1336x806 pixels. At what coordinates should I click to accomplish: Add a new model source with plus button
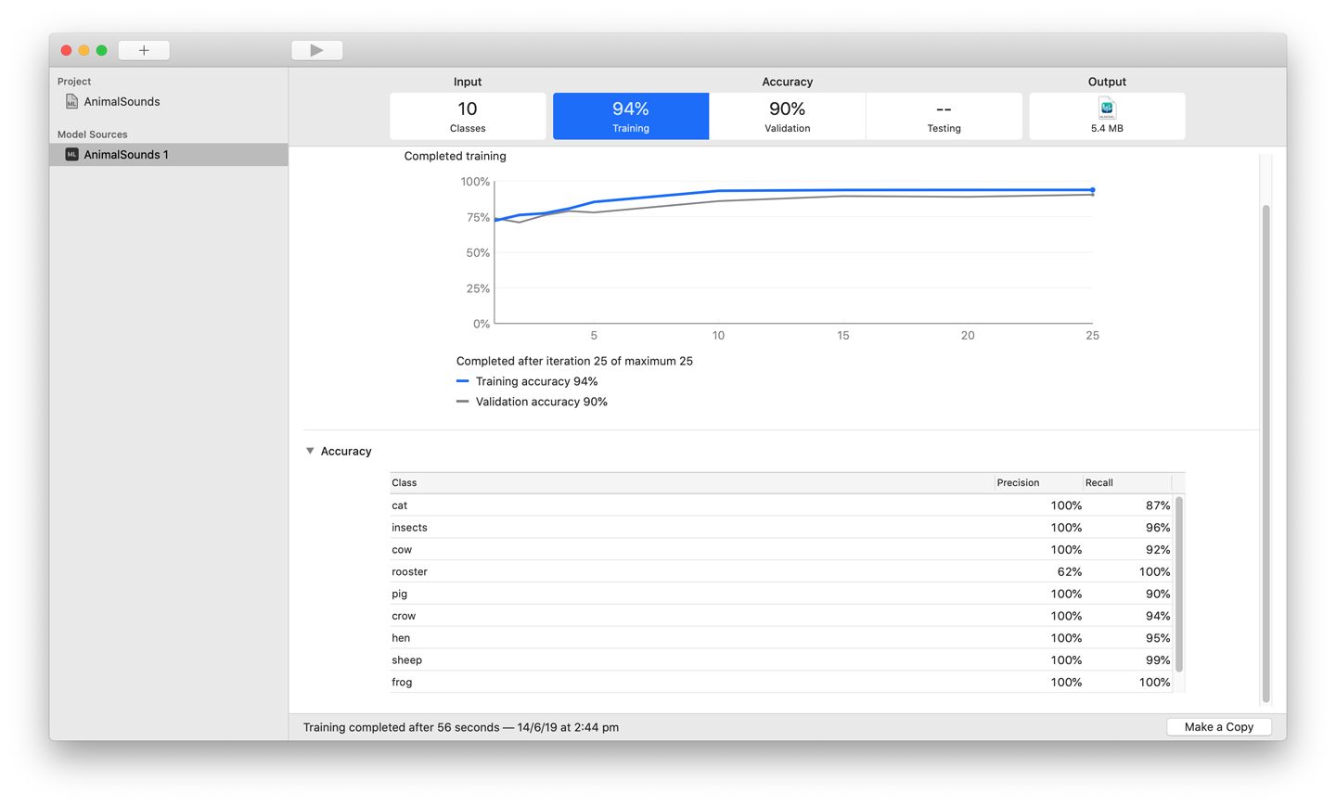[x=144, y=50]
